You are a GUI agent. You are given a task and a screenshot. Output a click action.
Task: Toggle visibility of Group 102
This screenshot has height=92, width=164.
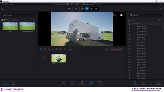[x=129, y=67]
